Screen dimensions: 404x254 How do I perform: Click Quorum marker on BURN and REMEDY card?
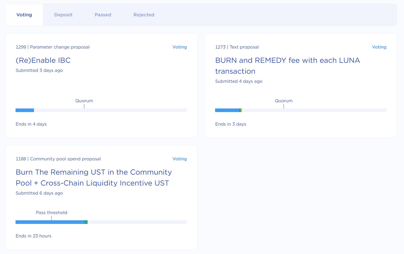284,101
